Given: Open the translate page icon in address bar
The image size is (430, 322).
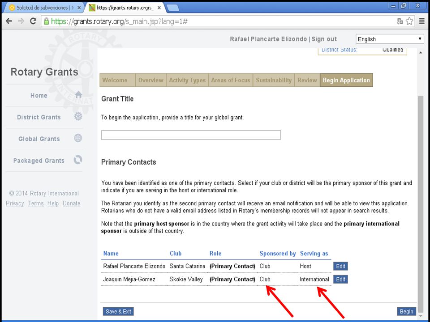Looking at the screenshot, I should point(400,21).
